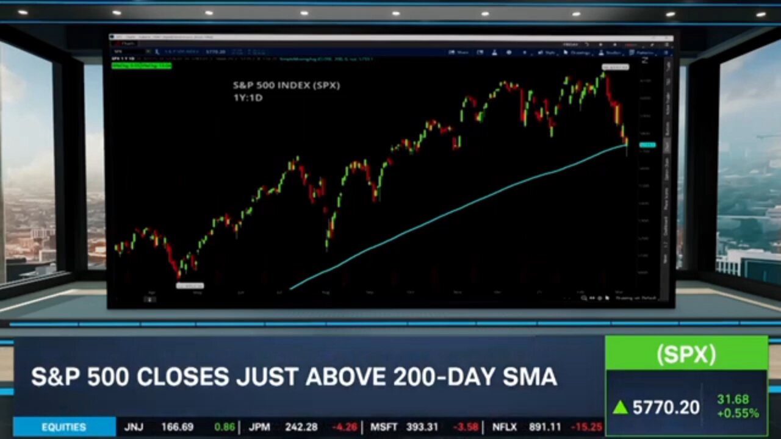Click the S&P 500 INDEX (SPX) chart title

(286, 85)
